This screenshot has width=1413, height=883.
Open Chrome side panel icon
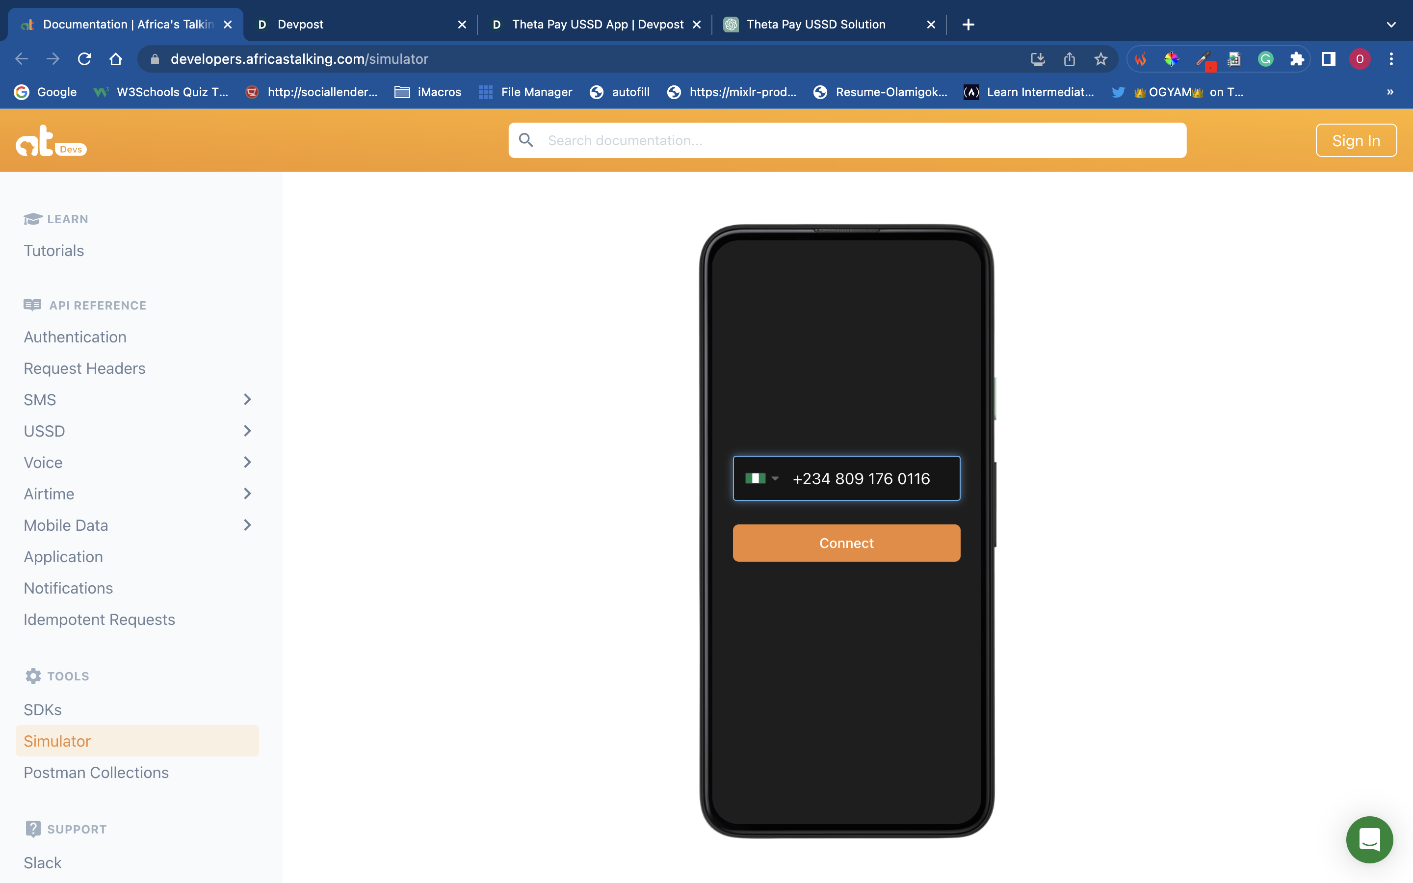pos(1328,59)
